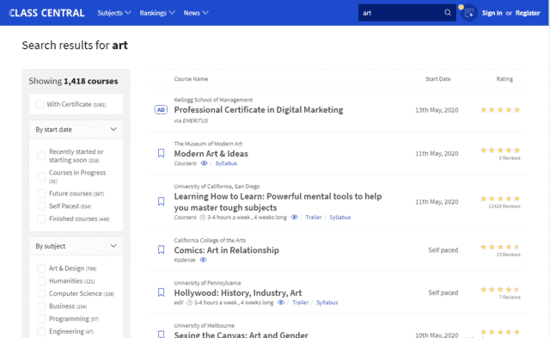Check the Art & Design subject filter

point(41,268)
